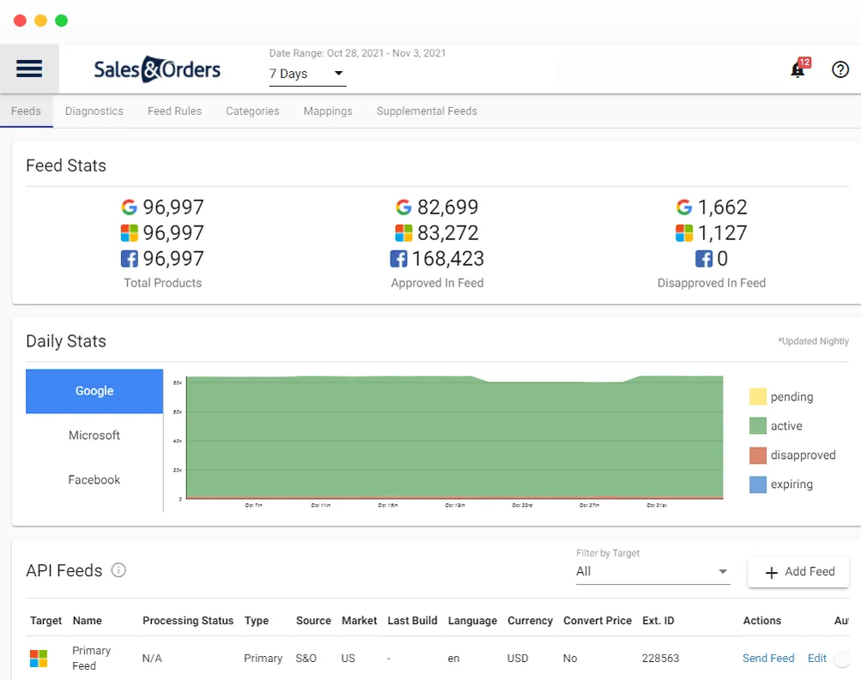Click the Add Feed button

tap(798, 572)
